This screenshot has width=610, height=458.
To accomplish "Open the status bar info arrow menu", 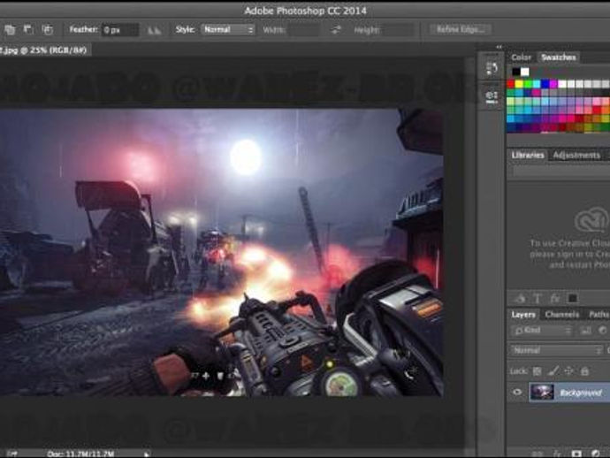I will coord(146,454).
